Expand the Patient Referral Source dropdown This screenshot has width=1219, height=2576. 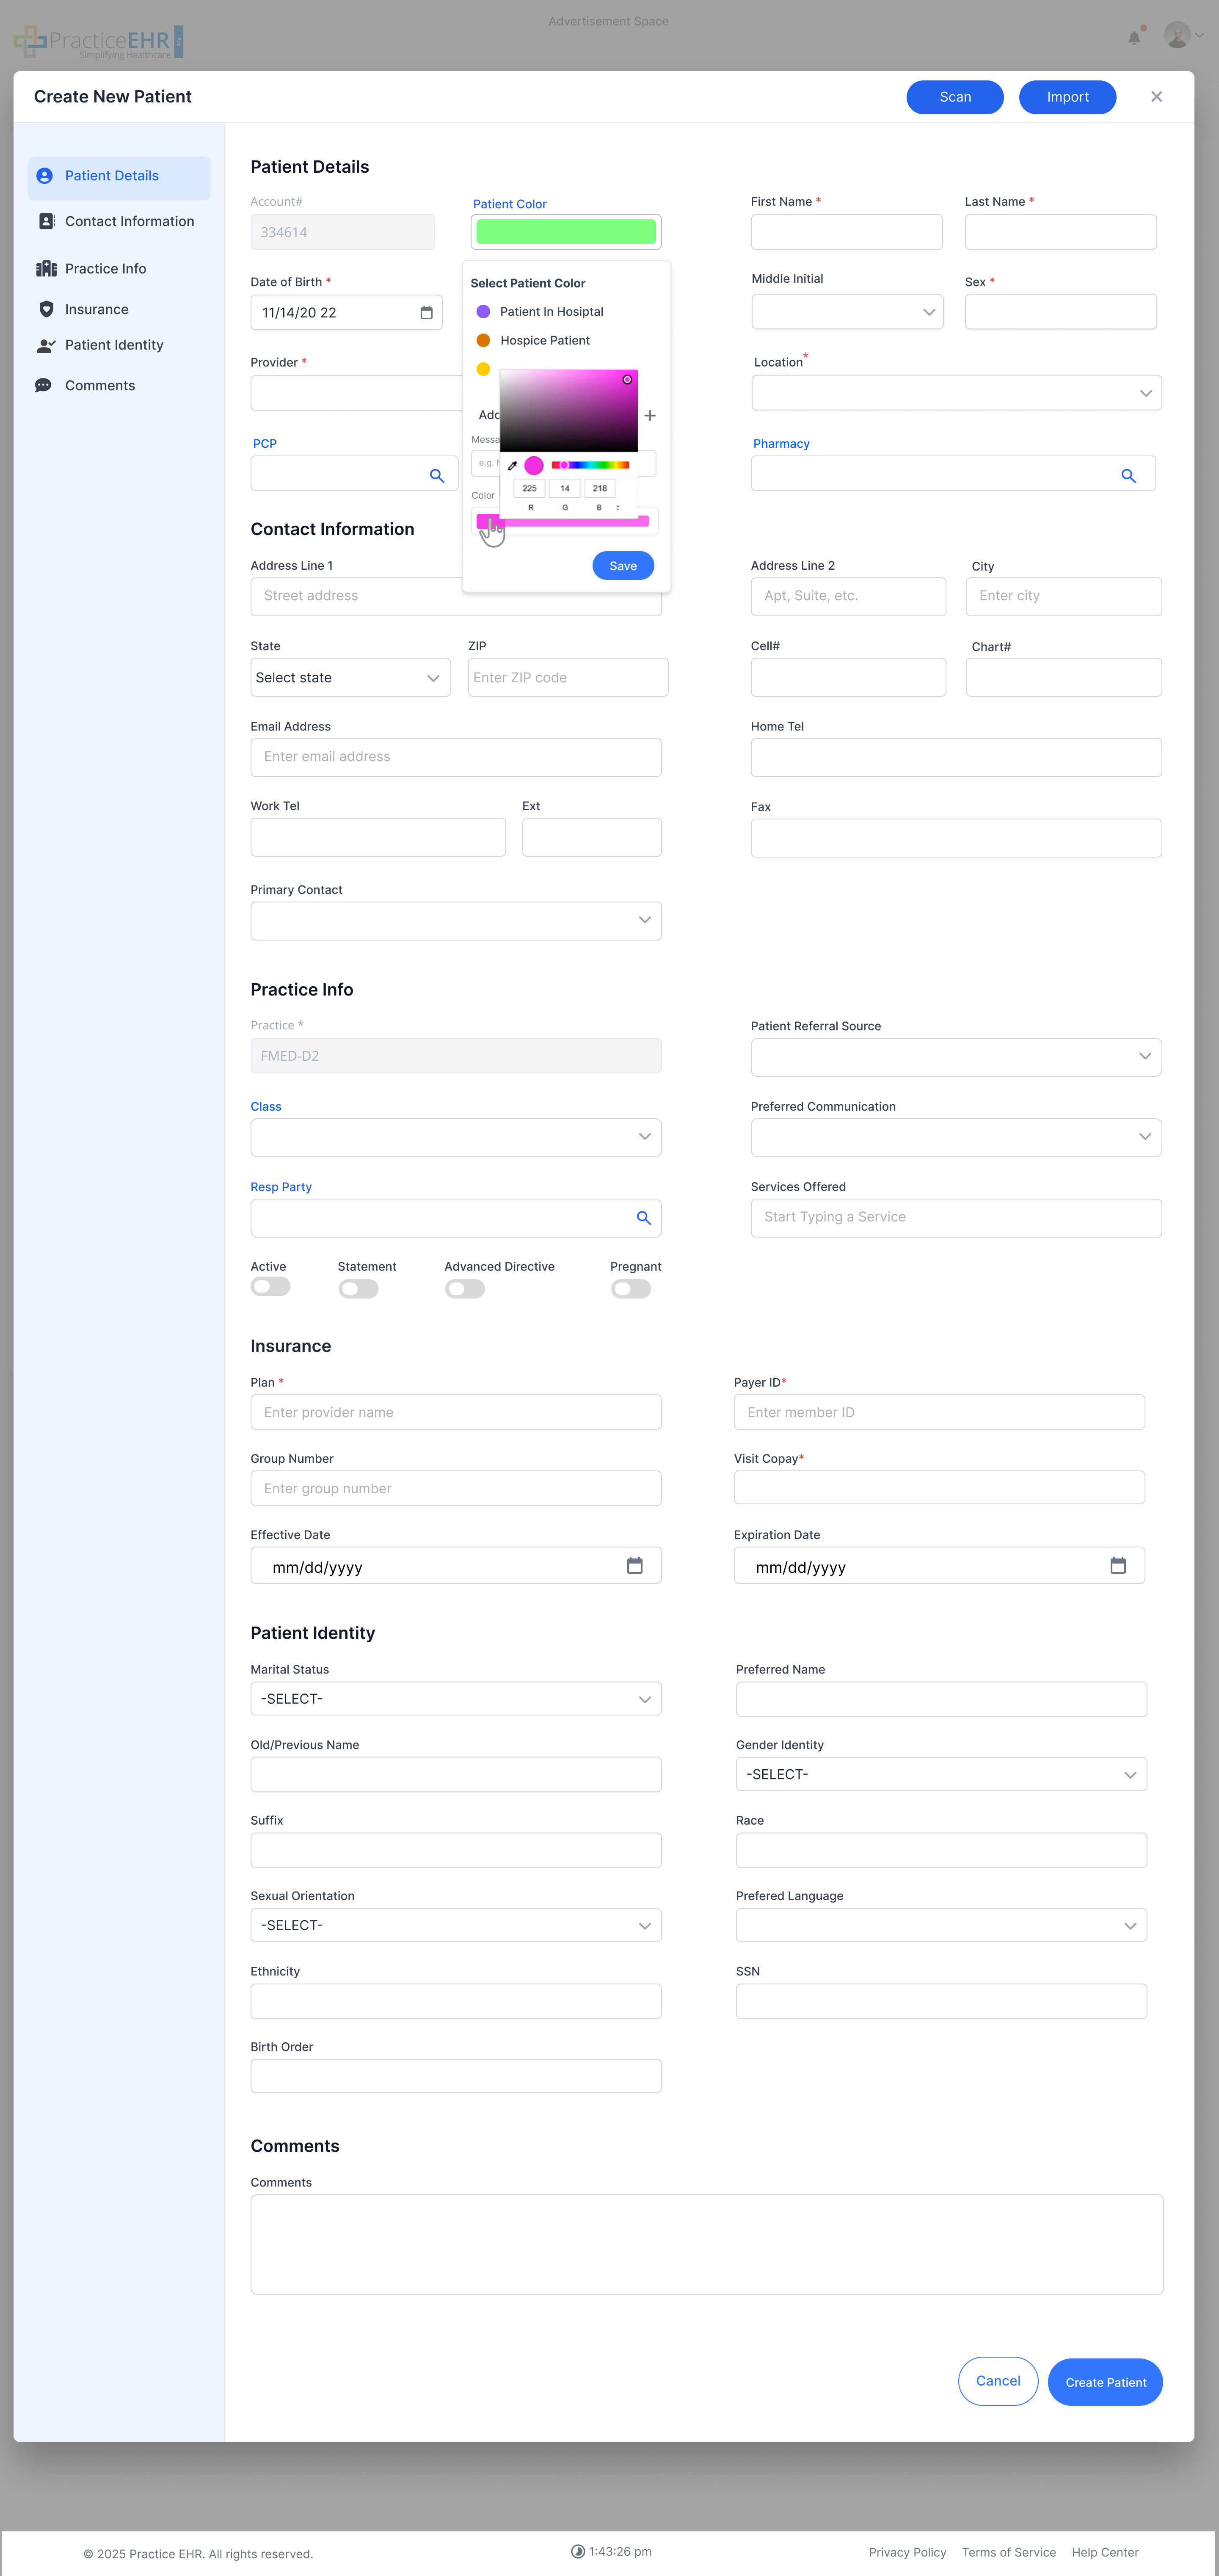coord(956,1057)
